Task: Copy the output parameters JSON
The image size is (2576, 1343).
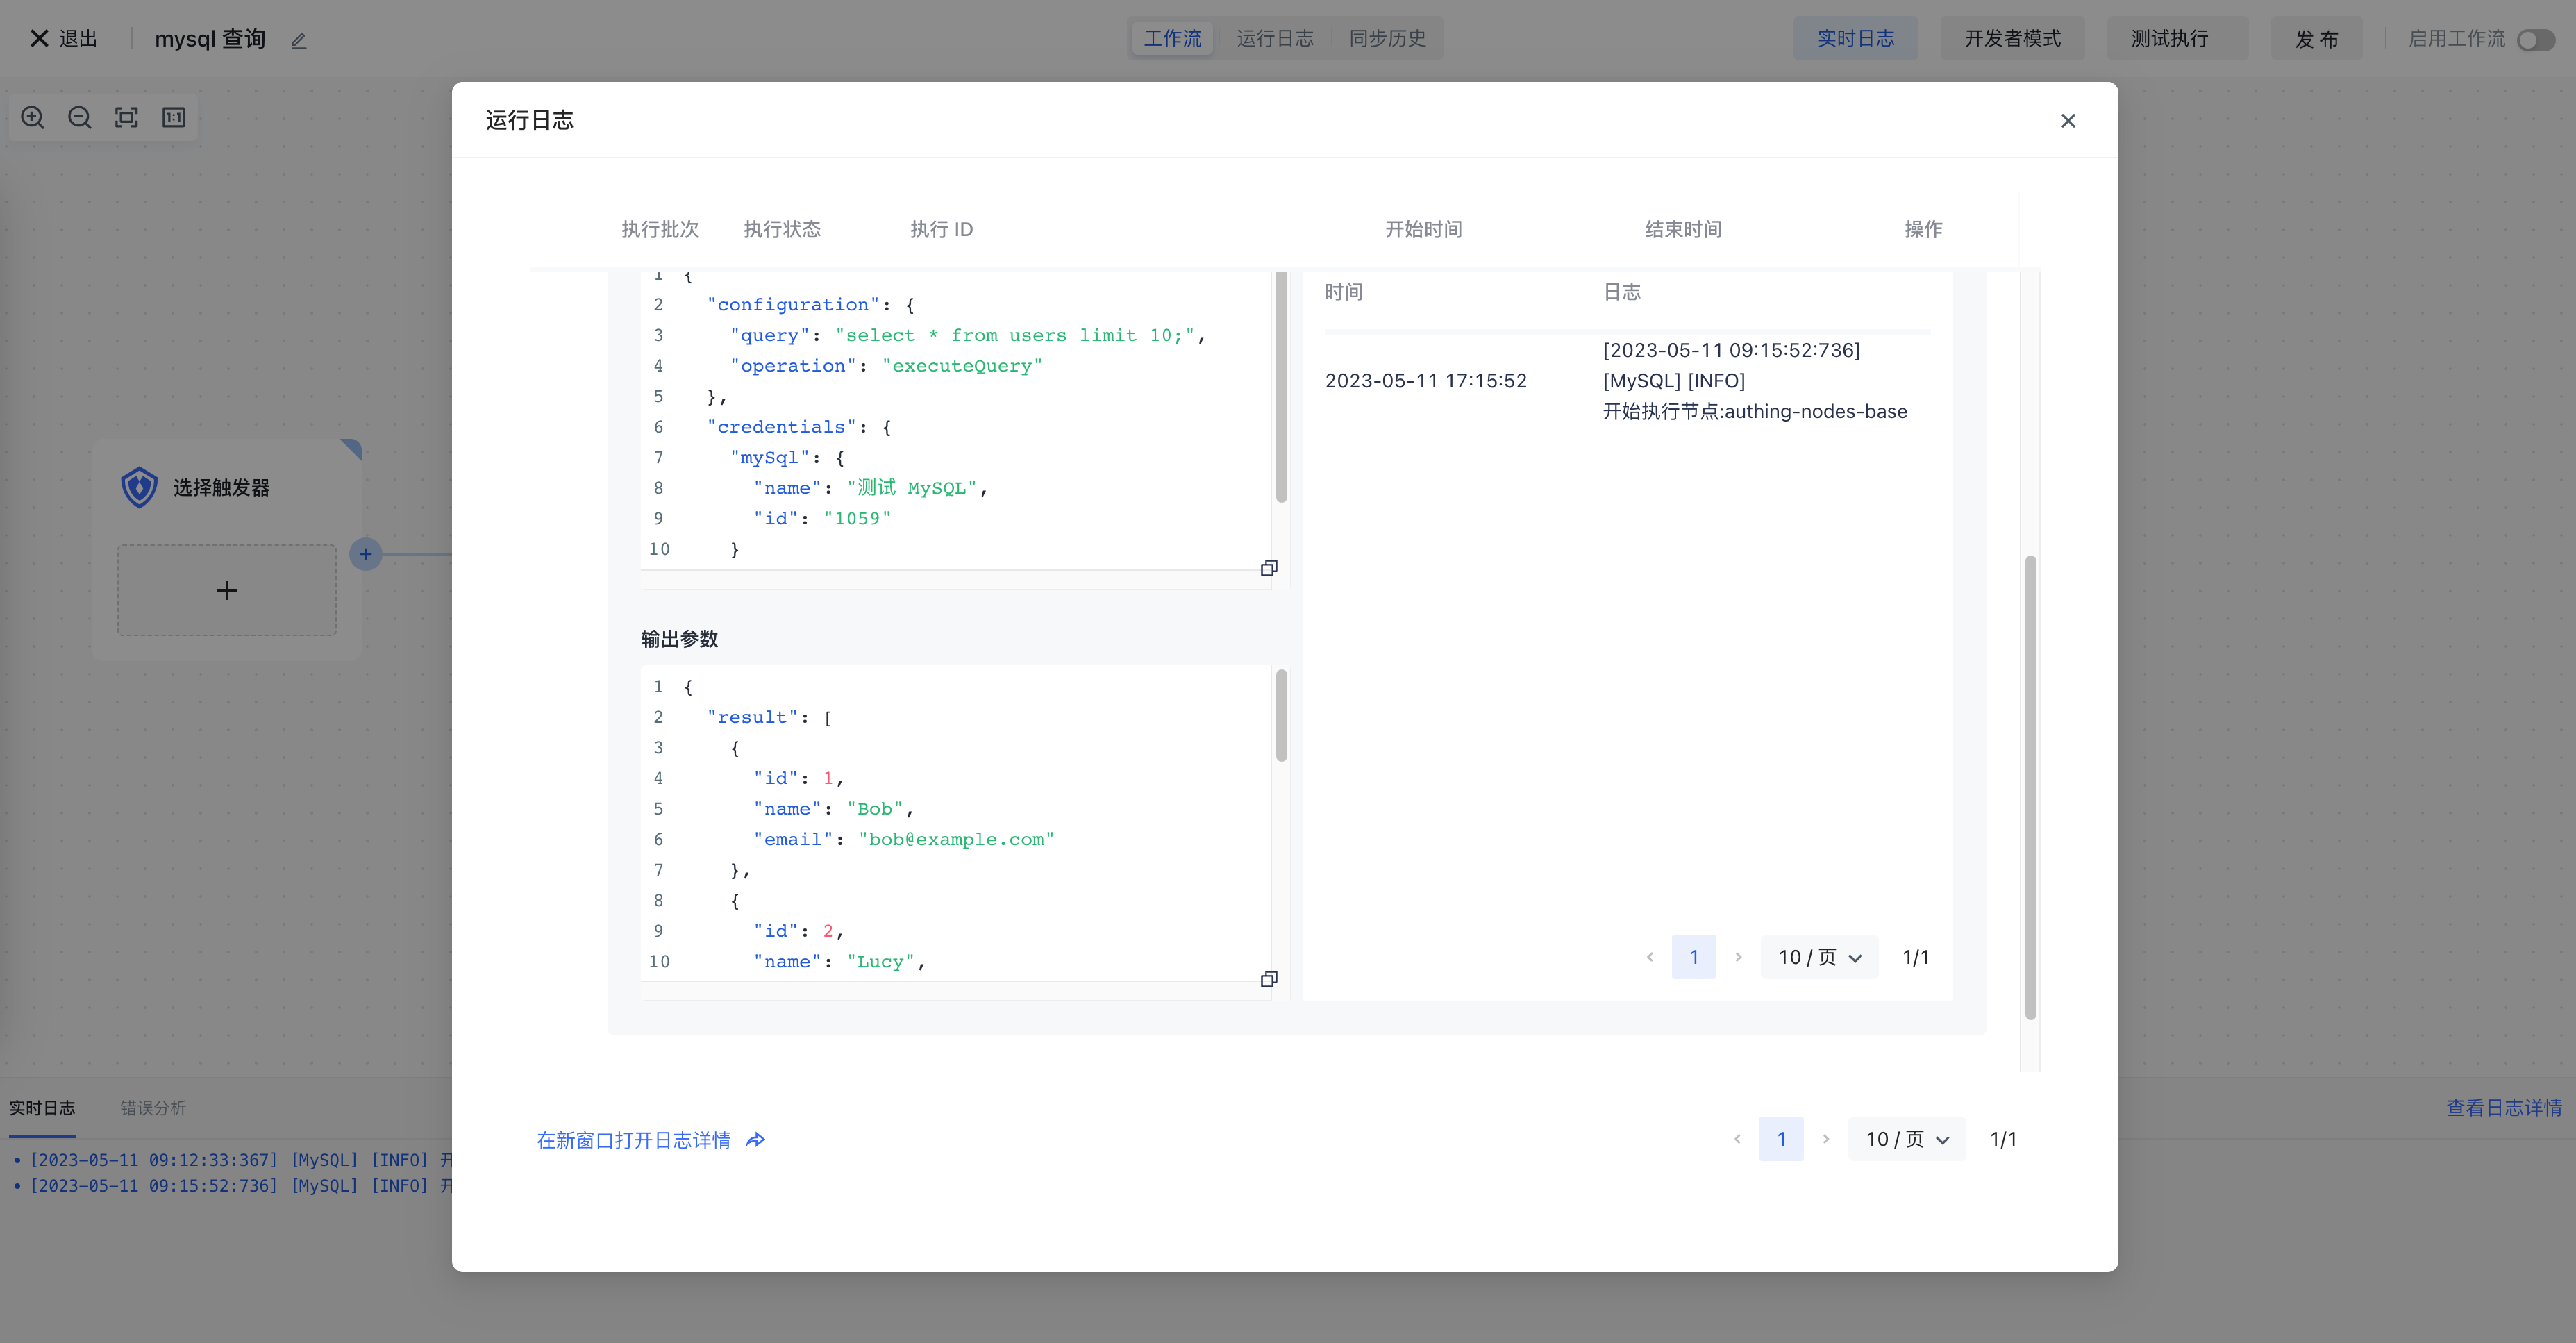Action: [x=1268, y=979]
